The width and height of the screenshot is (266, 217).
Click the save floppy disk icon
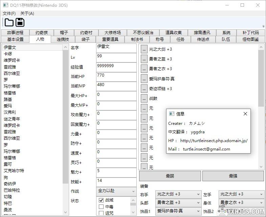pos(20,23)
